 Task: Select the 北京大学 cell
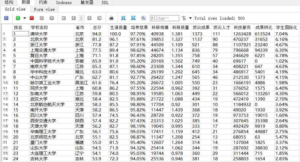52,39
